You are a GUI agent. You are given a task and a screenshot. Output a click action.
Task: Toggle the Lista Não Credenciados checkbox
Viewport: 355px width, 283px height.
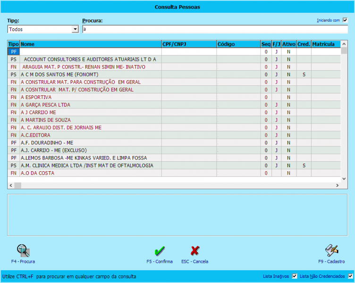pos(350,276)
